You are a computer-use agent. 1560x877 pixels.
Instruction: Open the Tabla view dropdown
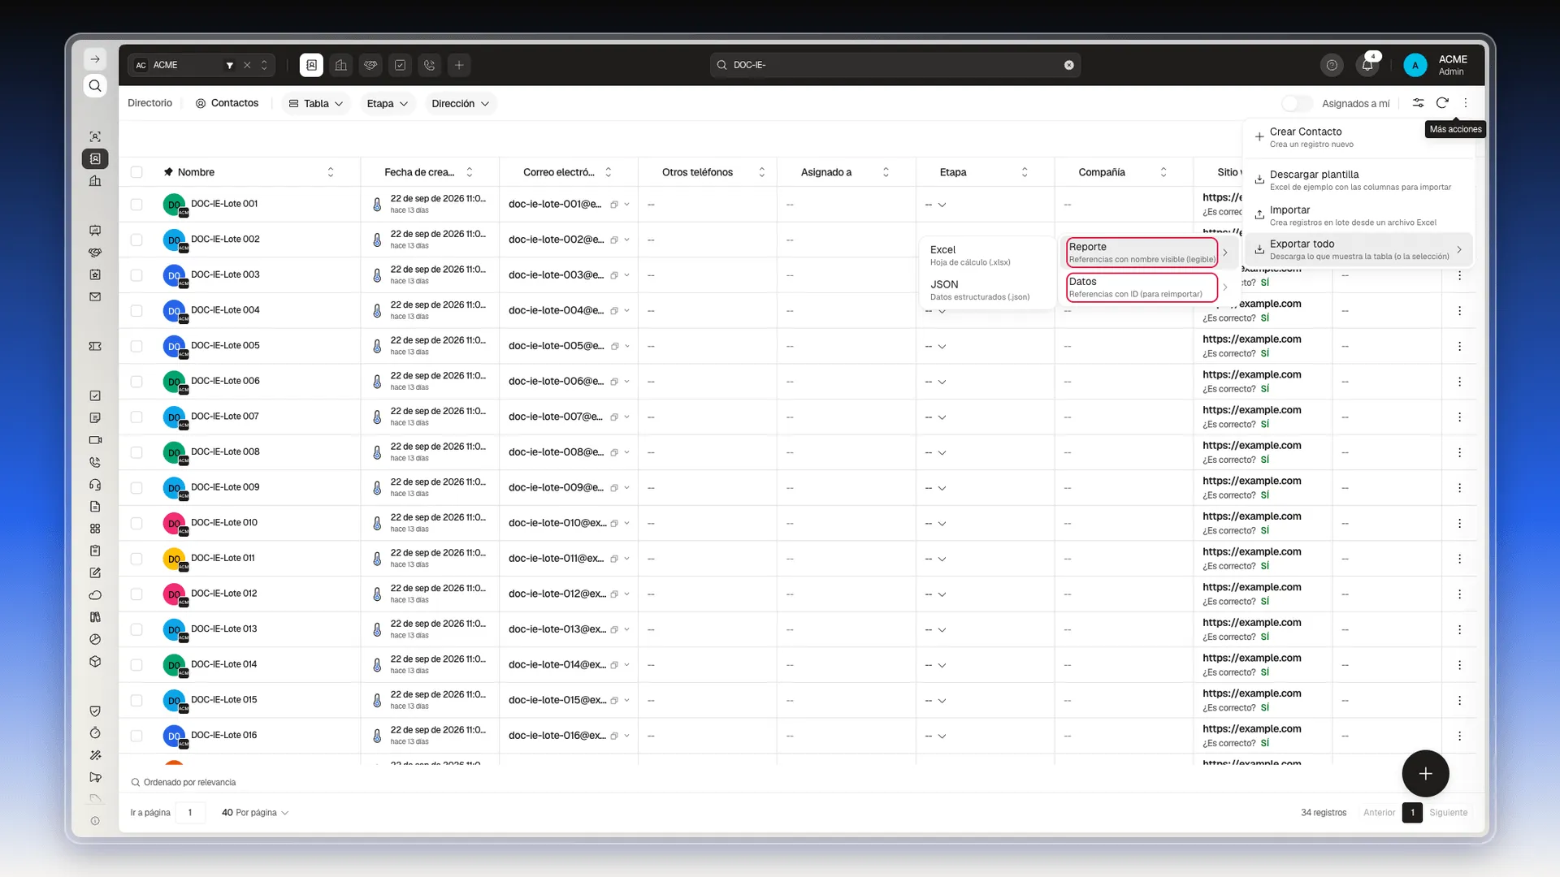coord(316,104)
